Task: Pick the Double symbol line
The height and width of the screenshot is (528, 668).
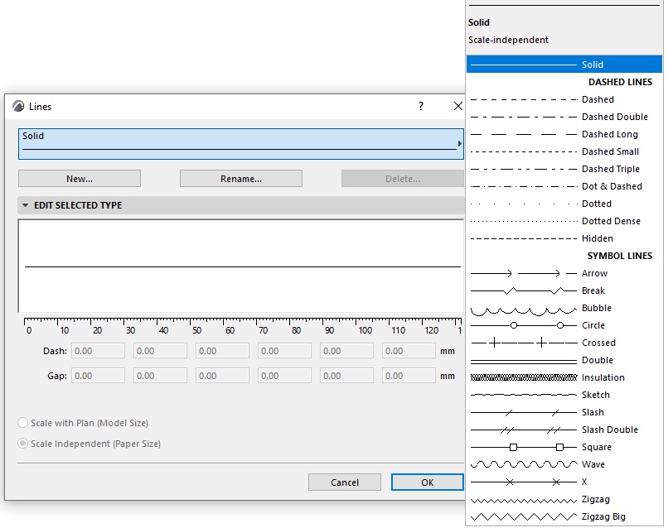Action: [564, 360]
